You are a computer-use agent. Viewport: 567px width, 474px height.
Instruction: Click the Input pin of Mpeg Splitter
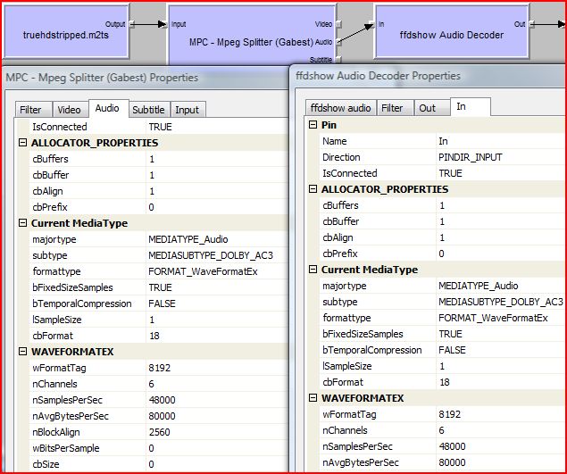point(164,24)
